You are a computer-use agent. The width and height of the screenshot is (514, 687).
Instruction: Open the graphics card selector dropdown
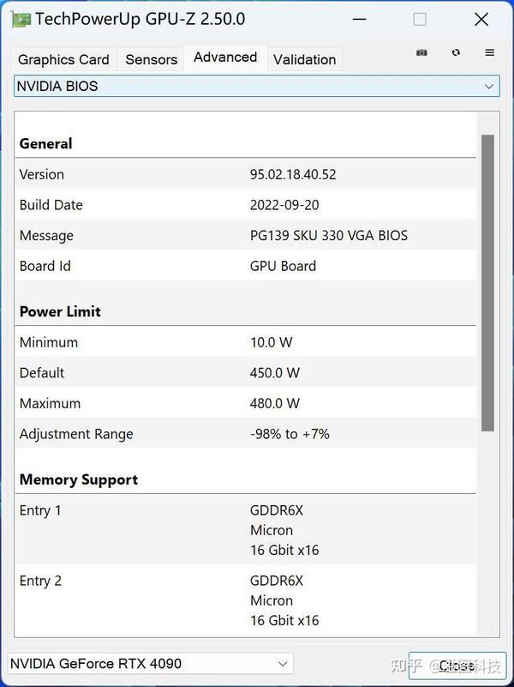pyautogui.click(x=150, y=663)
